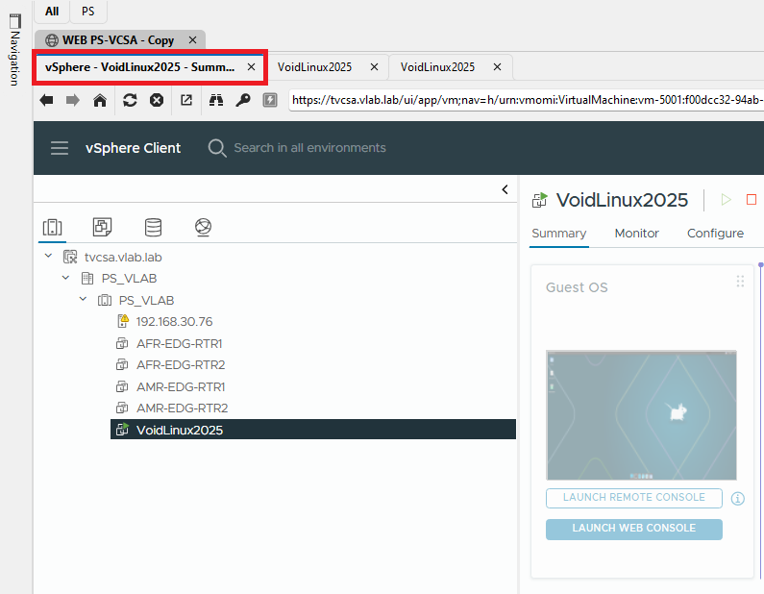Switch to the last VoidLinux2025 tab
The image size is (764, 594).
(x=437, y=67)
